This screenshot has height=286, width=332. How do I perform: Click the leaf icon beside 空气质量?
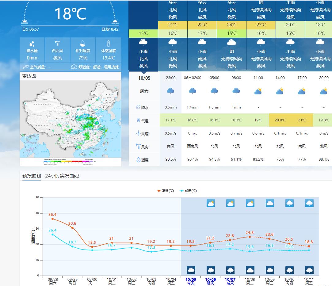click(x=26, y=67)
